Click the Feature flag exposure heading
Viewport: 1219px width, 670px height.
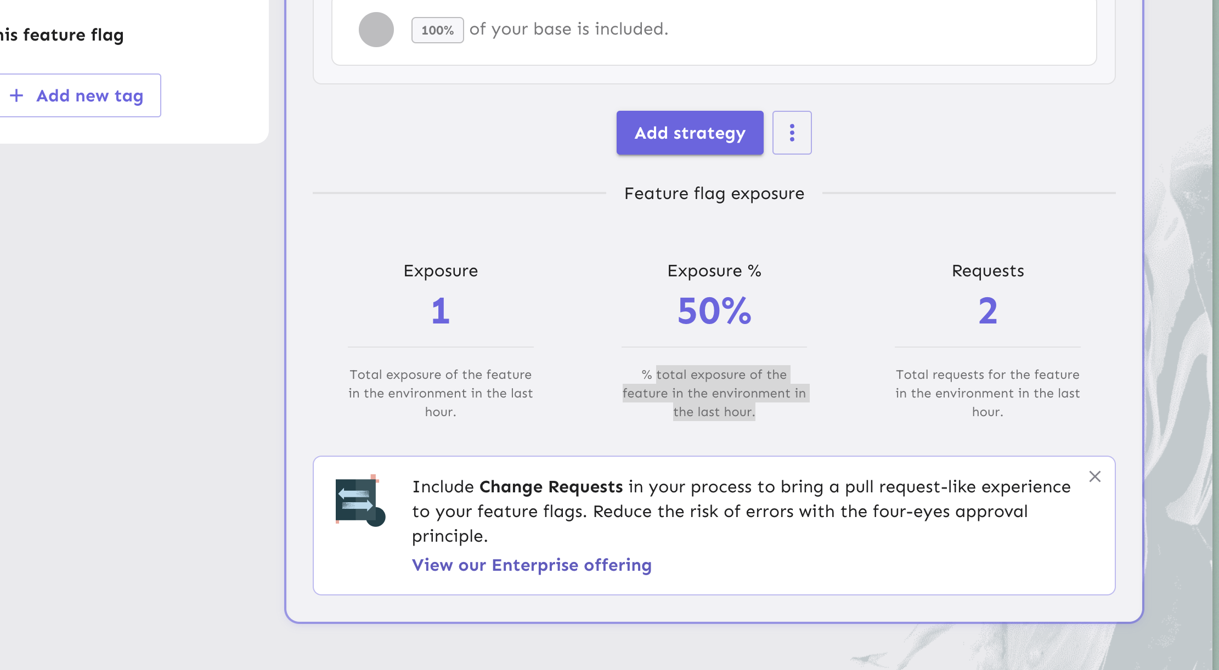click(x=714, y=194)
